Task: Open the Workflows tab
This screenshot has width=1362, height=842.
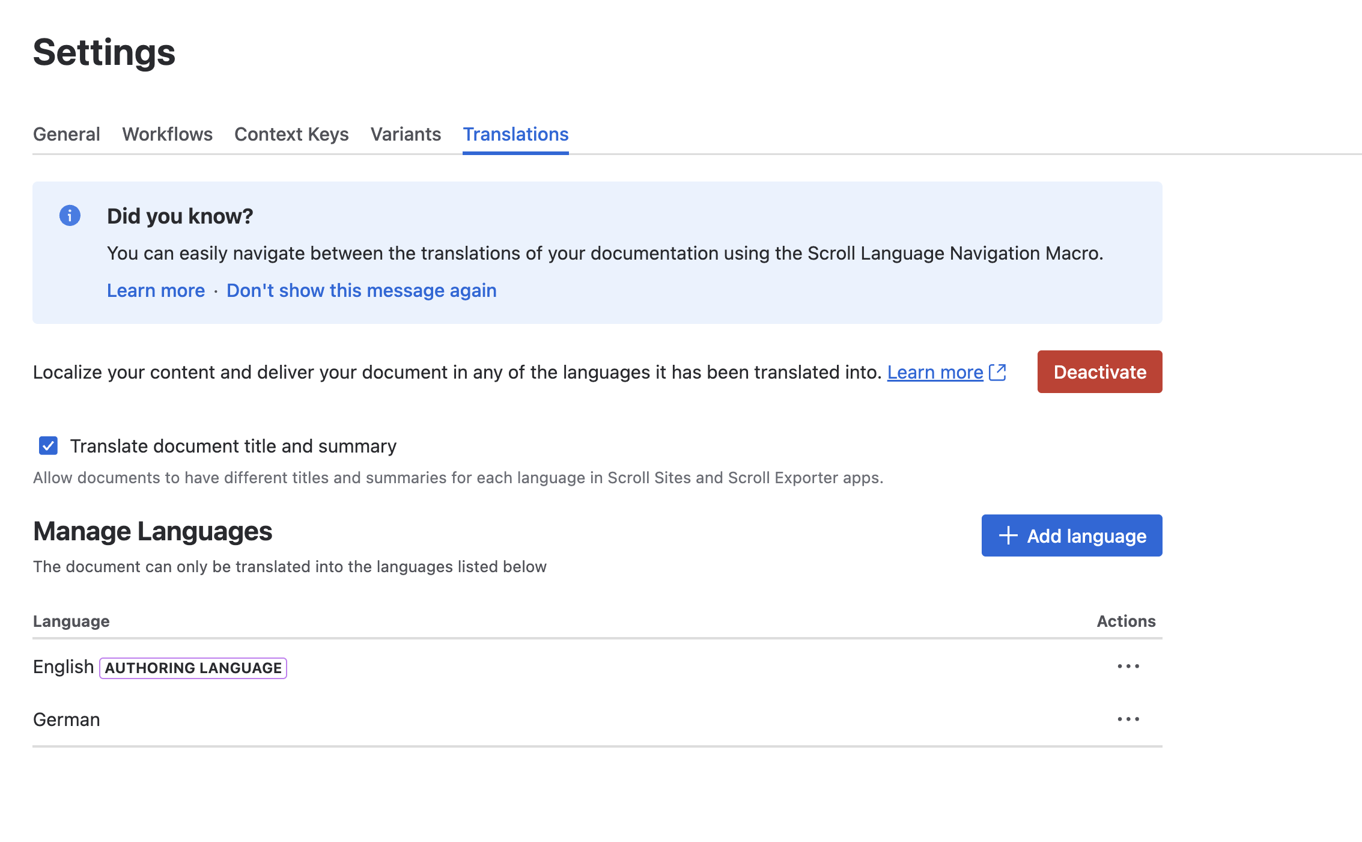Action: [x=167, y=134]
